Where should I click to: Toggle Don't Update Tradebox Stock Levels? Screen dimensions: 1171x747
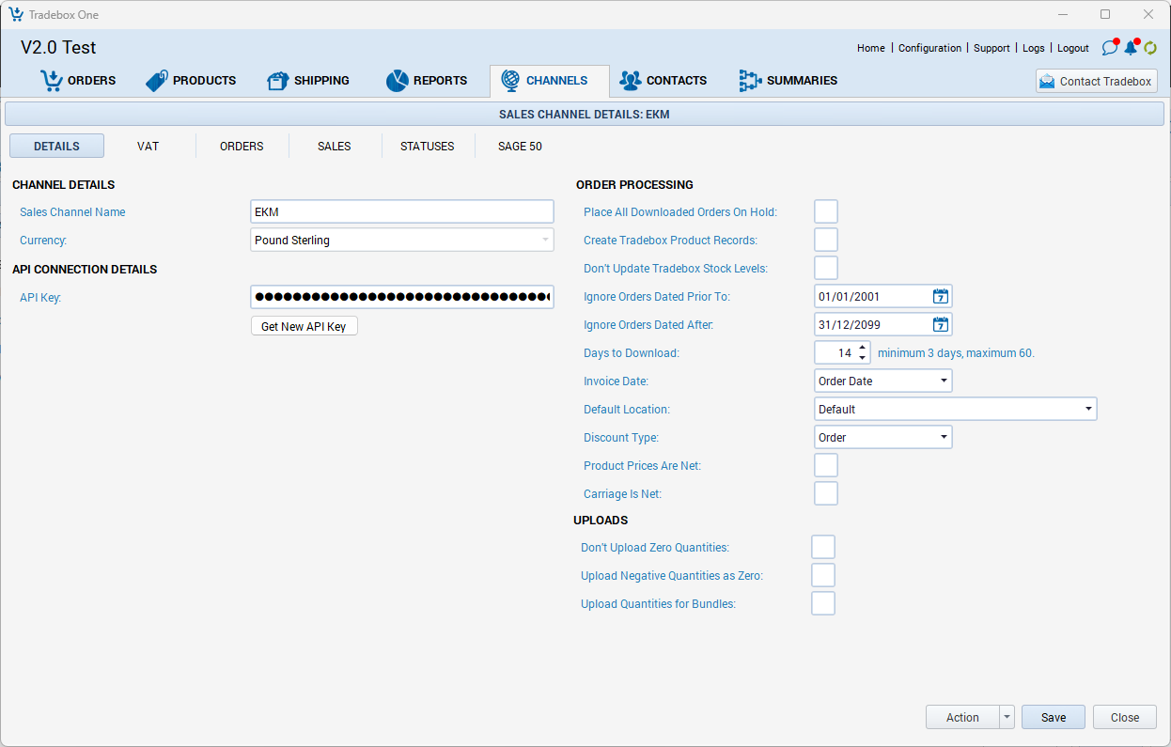click(x=826, y=268)
